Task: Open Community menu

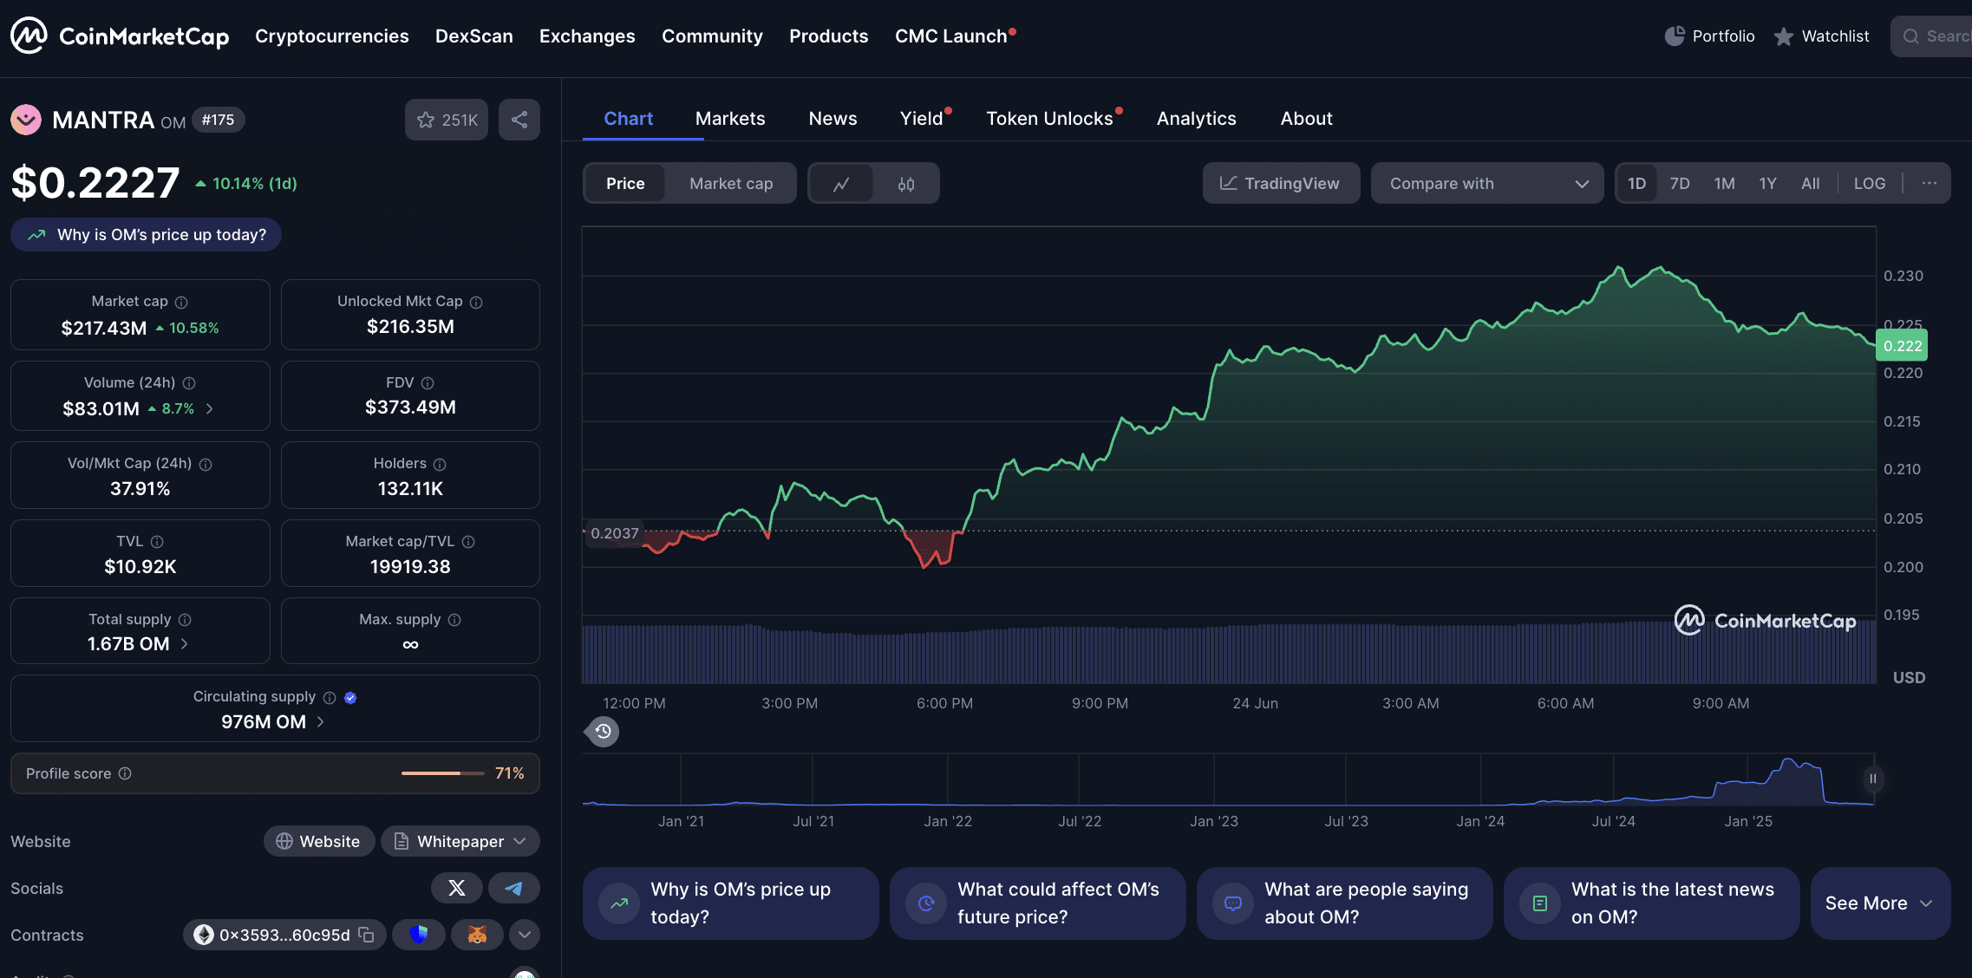Action: click(x=712, y=36)
